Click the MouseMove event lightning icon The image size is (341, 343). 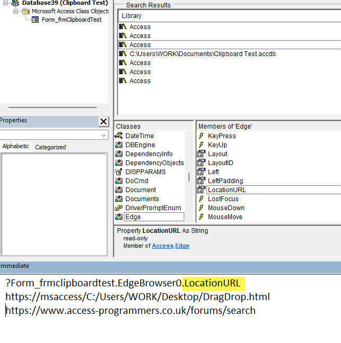tap(201, 217)
